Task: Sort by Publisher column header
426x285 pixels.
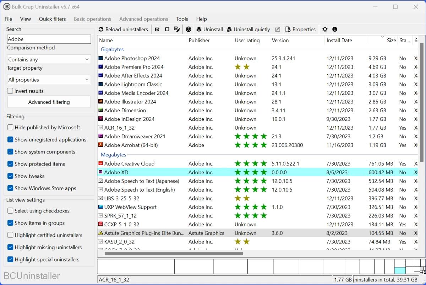Action: [x=210, y=41]
